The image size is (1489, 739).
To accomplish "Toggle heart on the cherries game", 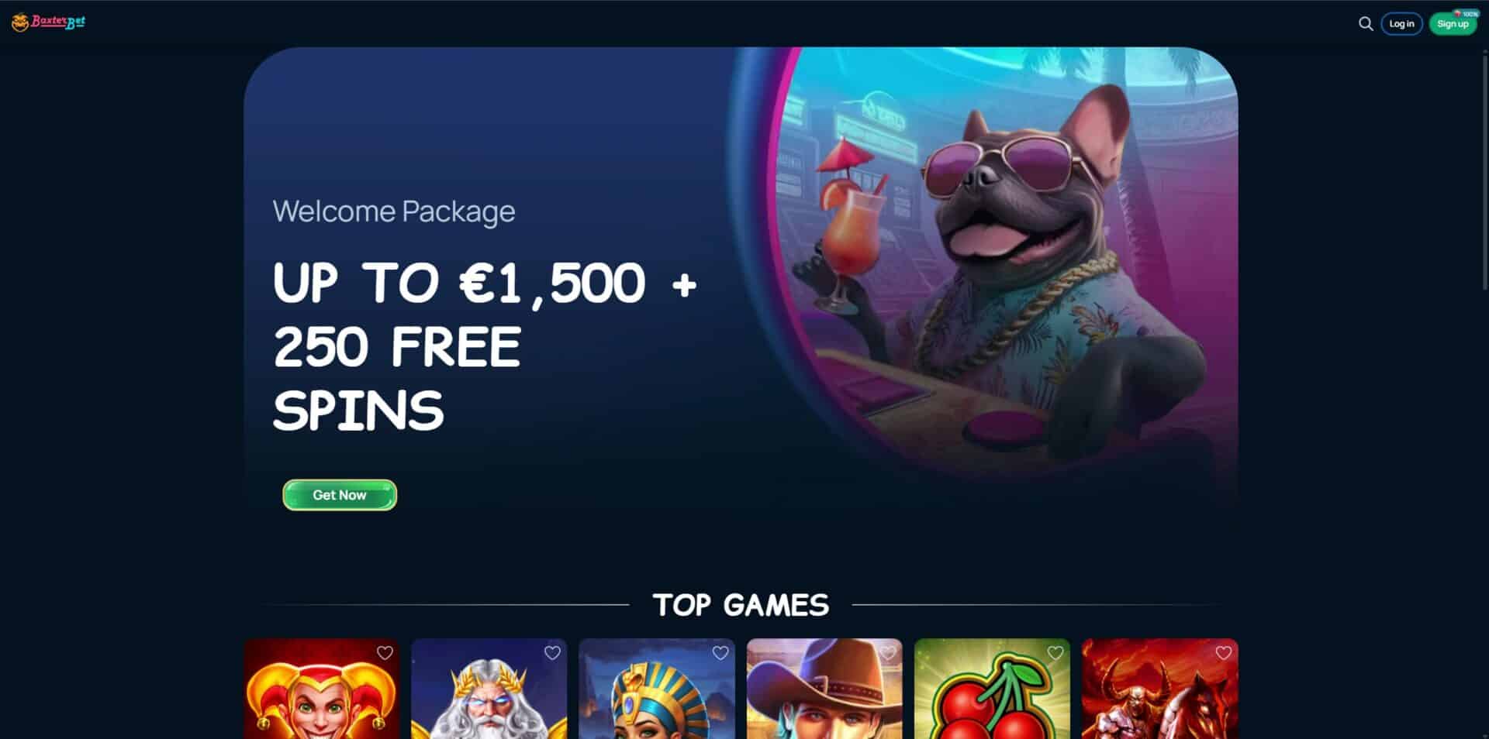I will 1055,653.
